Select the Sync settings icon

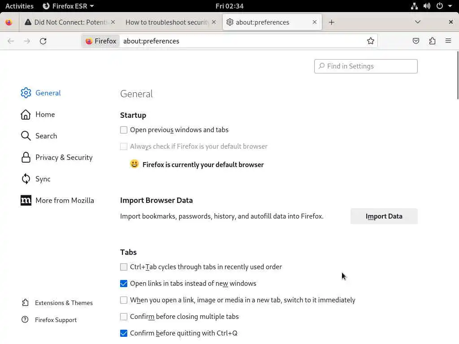pyautogui.click(x=26, y=179)
